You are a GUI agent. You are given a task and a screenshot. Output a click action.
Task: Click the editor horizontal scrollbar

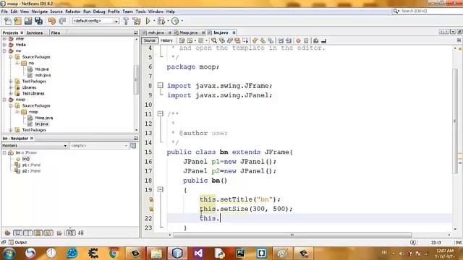pyautogui.click(x=292, y=235)
